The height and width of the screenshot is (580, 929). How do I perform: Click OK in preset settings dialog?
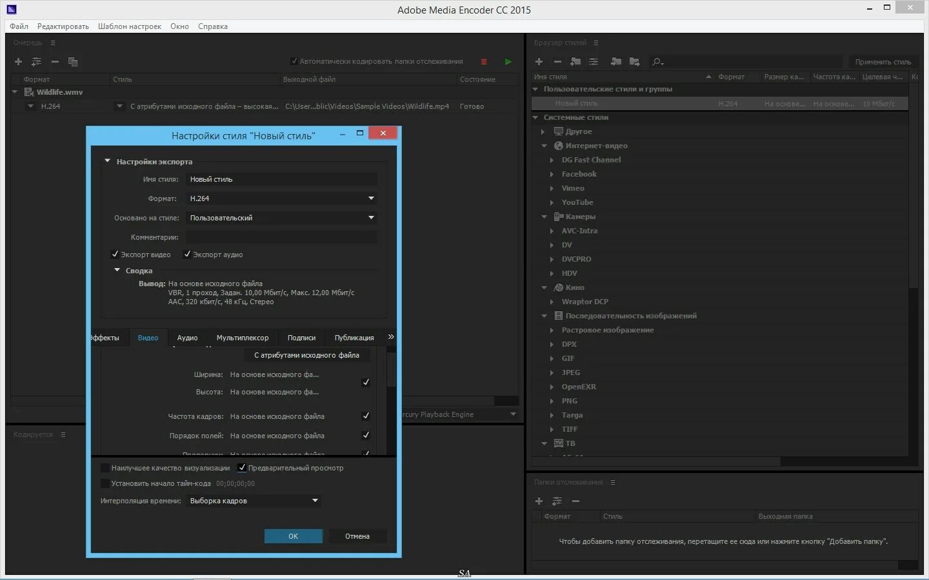coord(294,536)
